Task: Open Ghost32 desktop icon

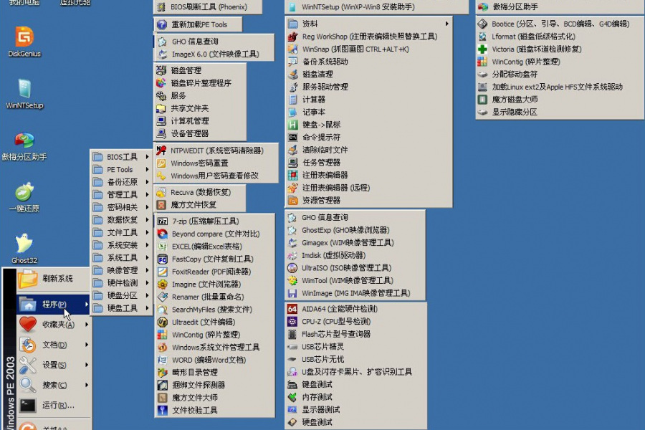Action: [x=24, y=249]
